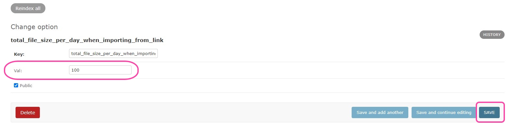Place cursor in total_file_size key value text
The image size is (513, 123).
point(113,53)
